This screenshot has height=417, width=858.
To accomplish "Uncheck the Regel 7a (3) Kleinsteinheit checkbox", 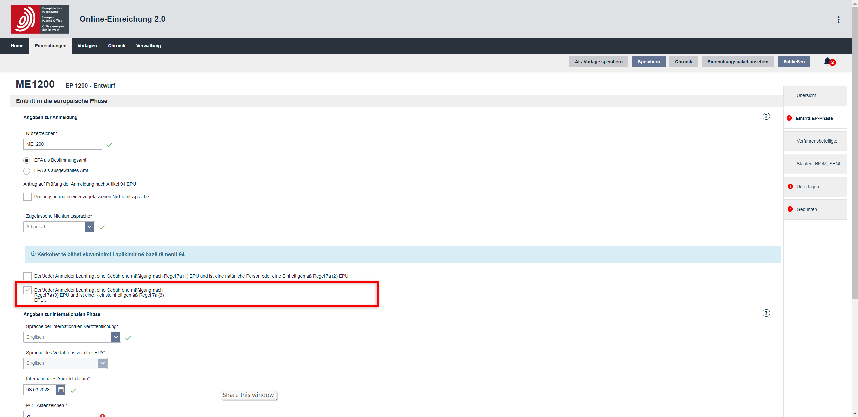I will coord(27,290).
